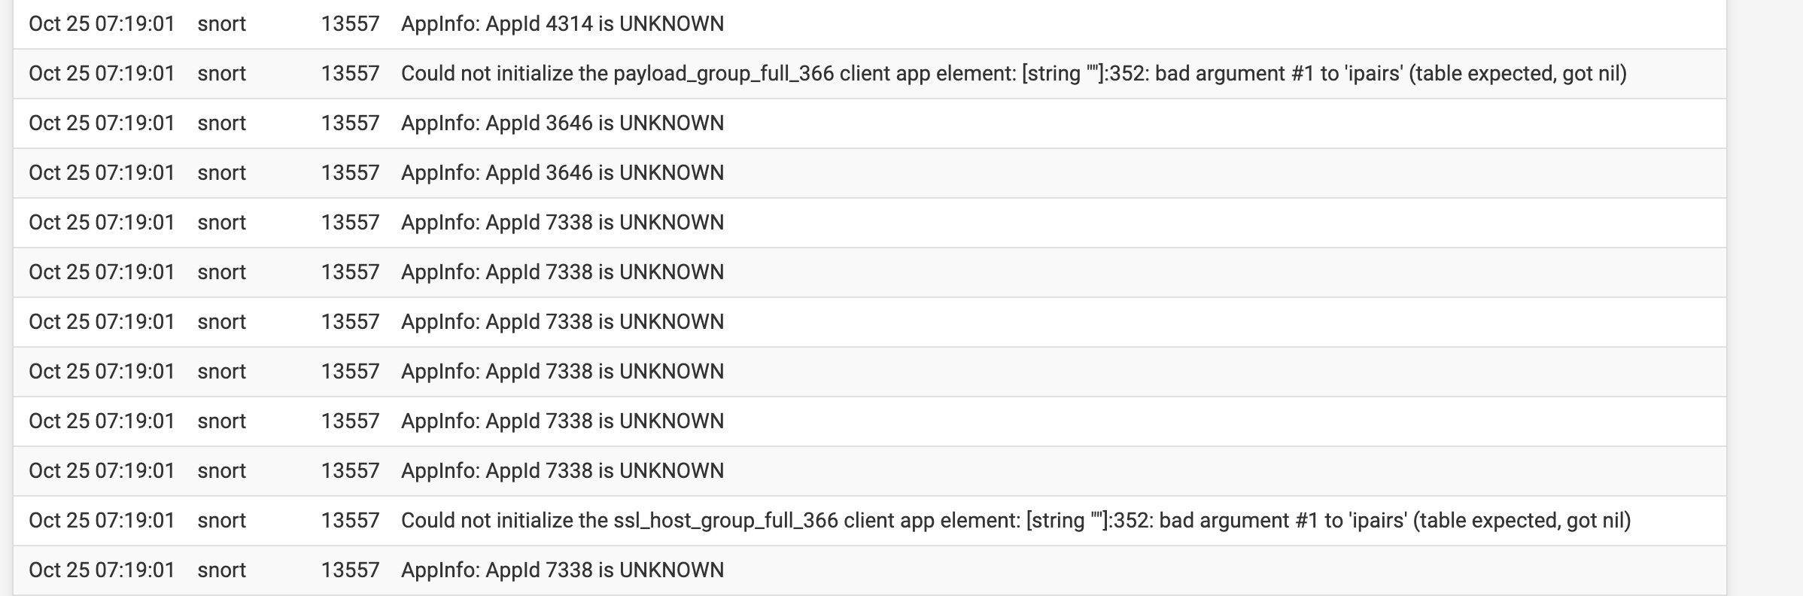Screen dimensions: 1803x596
Task: Select AppId 7338 message directly below 3646 entries
Action: [x=562, y=223]
